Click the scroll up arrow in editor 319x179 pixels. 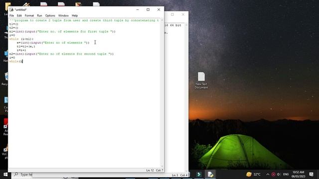(162, 20)
